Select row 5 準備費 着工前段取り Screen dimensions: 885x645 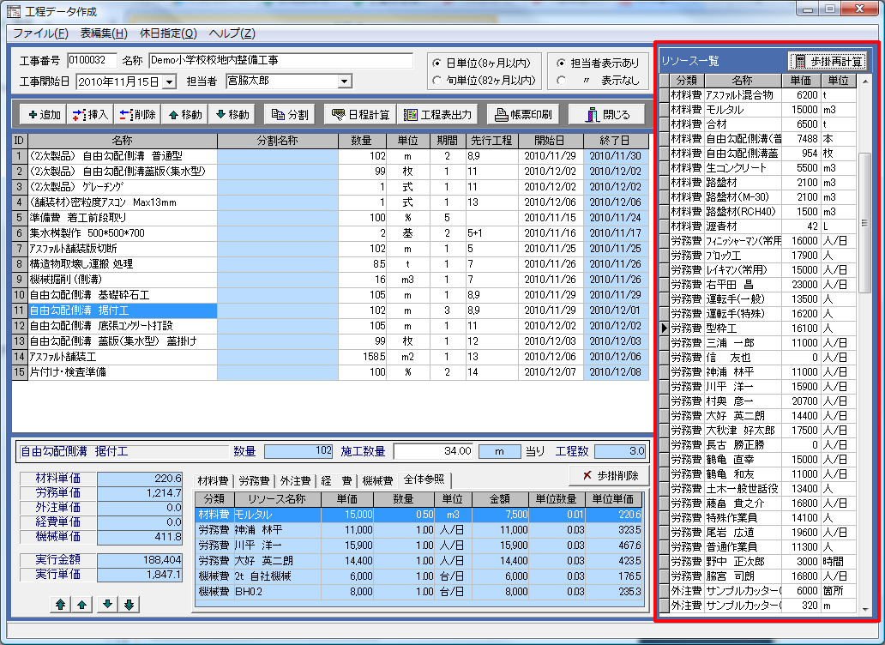[330, 217]
